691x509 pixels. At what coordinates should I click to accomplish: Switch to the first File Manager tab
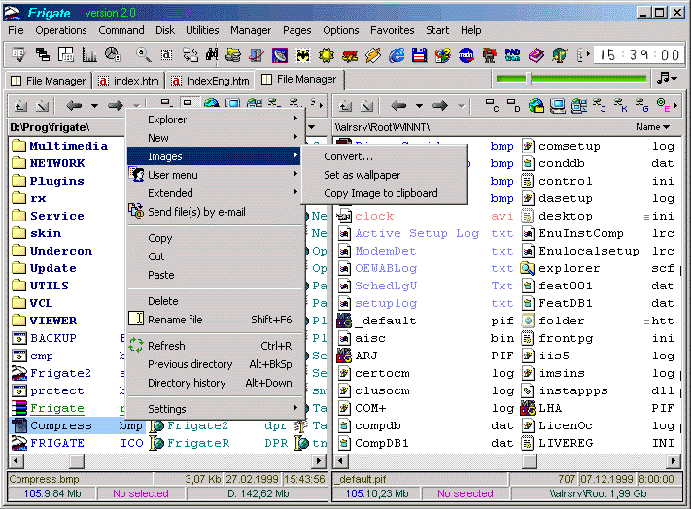48,81
